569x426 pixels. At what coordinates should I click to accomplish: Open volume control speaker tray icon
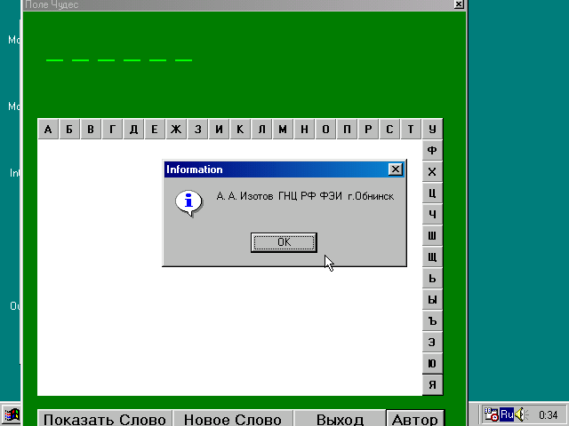click(x=519, y=414)
